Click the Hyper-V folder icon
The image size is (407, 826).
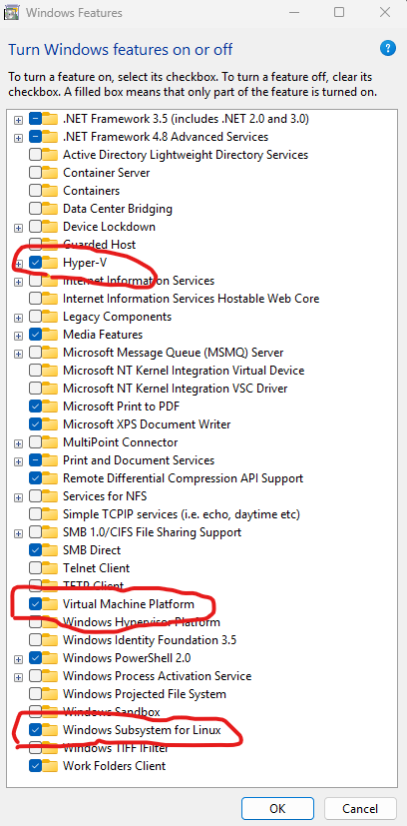(50, 262)
